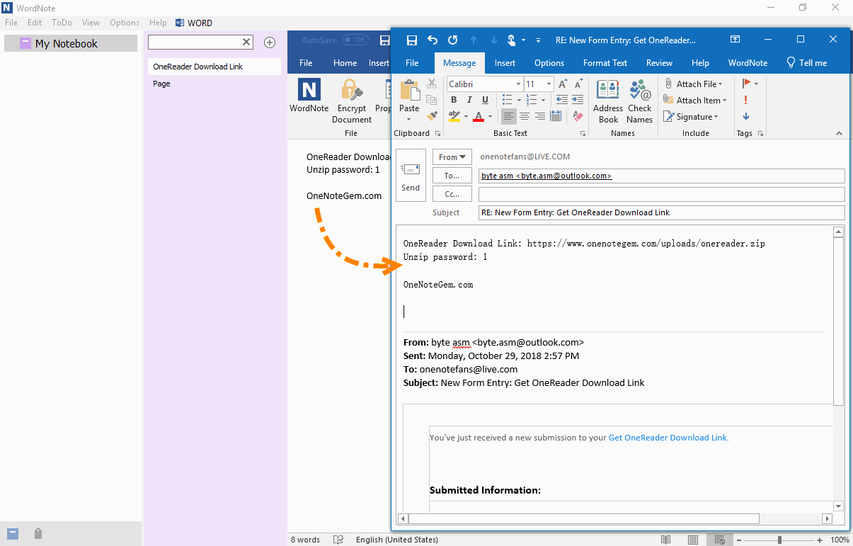Switch Touch/Mouse mode in the quick access toolbar

pyautogui.click(x=511, y=40)
